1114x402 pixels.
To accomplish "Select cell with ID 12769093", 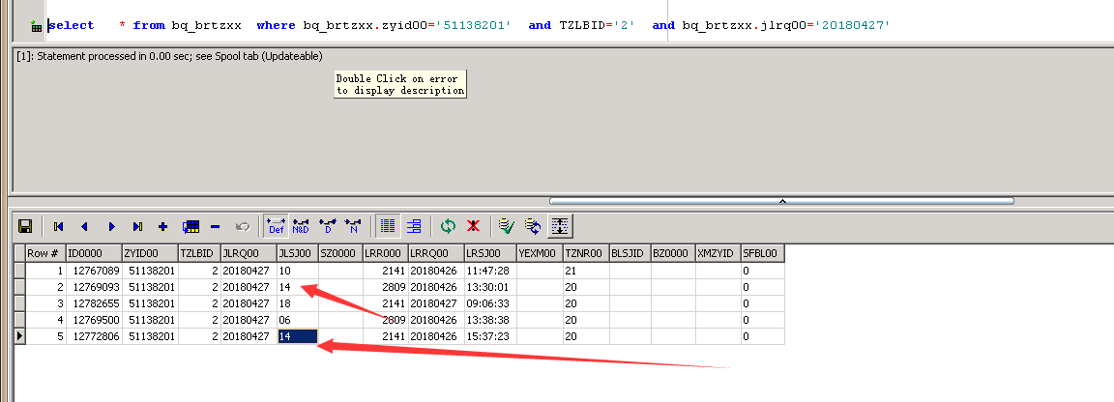I will click(93, 287).
